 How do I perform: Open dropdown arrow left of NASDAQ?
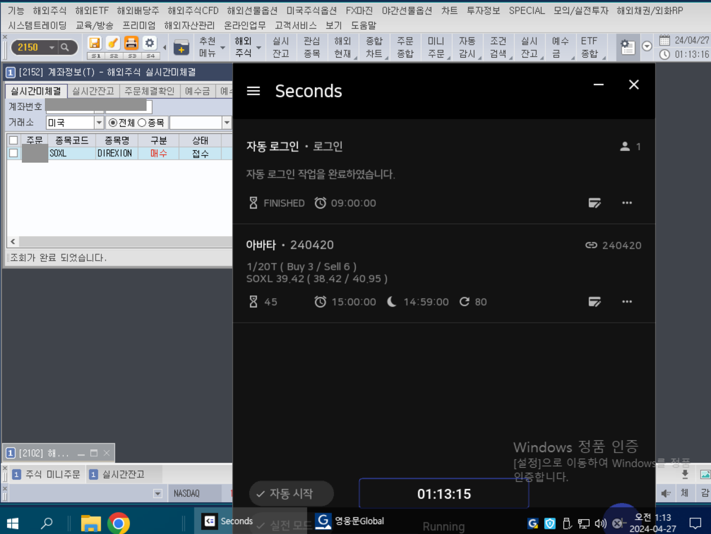[x=158, y=493]
